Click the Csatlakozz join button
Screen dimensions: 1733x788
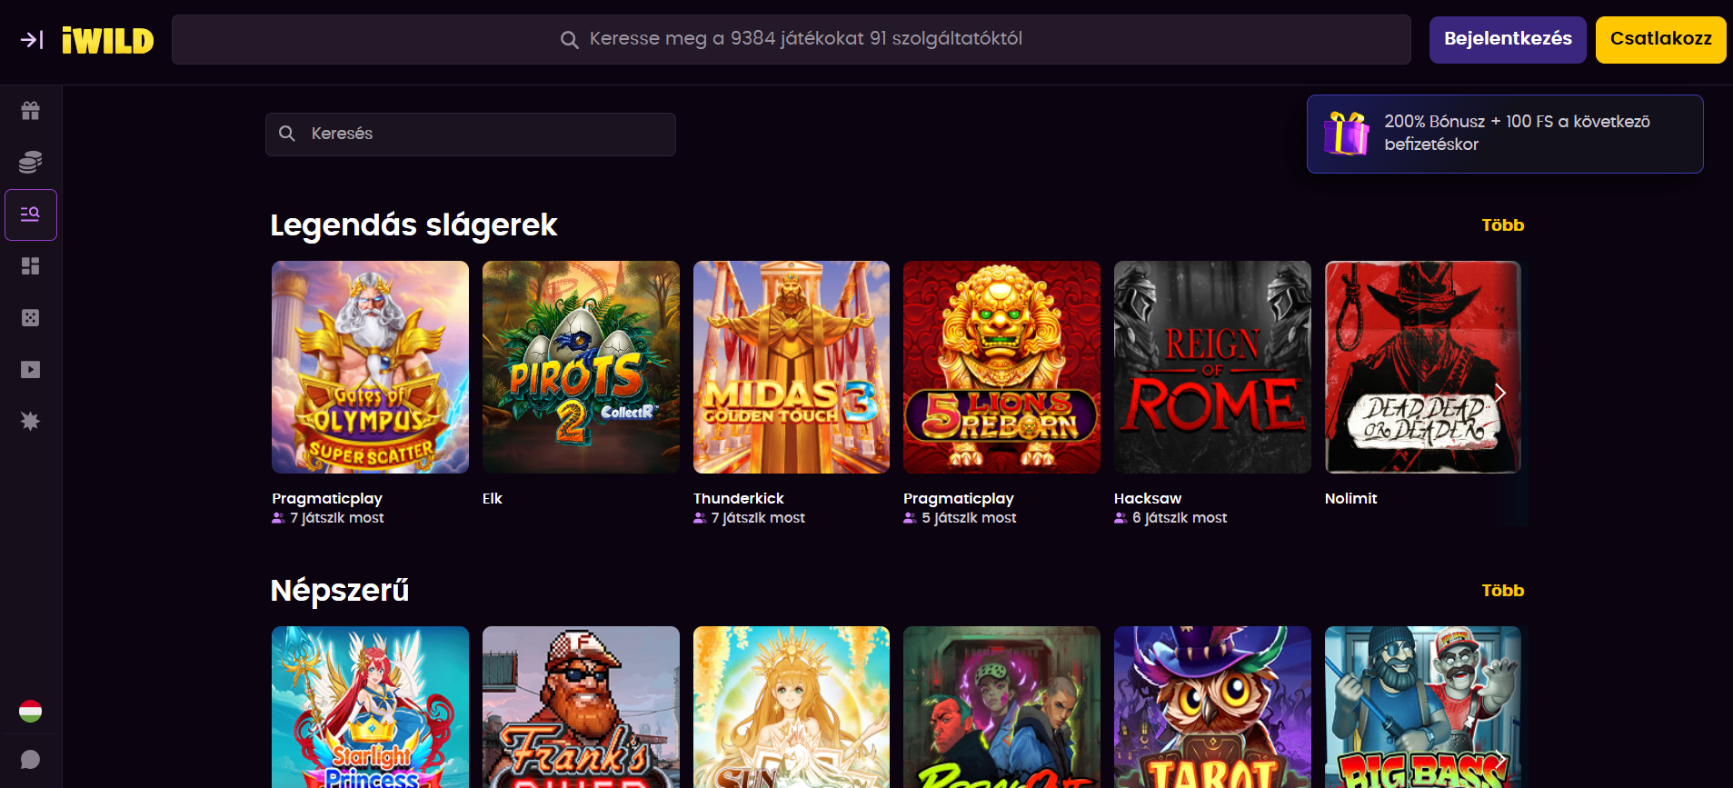[1660, 39]
